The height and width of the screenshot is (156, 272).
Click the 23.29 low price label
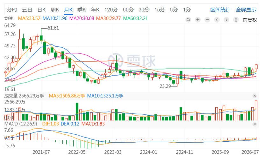[x=165, y=86]
